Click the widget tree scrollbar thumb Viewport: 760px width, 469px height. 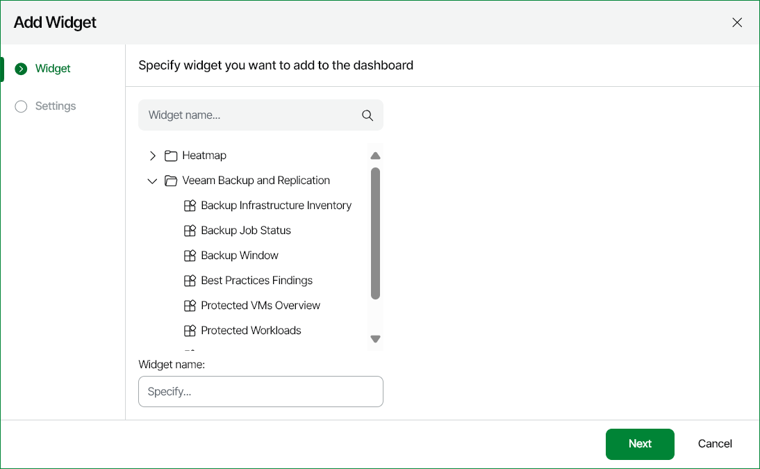pyautogui.click(x=375, y=233)
